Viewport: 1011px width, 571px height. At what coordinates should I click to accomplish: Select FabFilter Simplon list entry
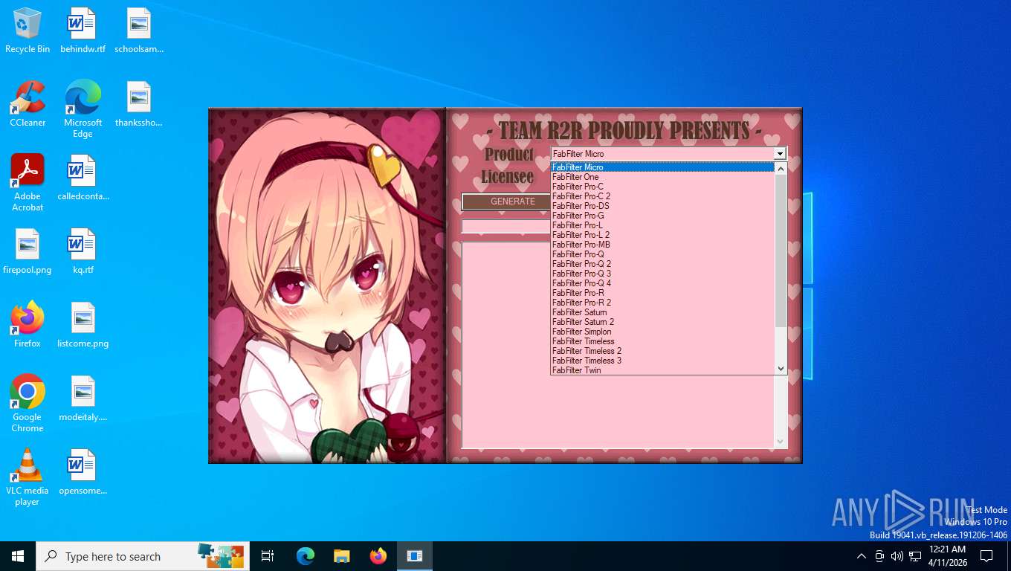(x=662, y=332)
